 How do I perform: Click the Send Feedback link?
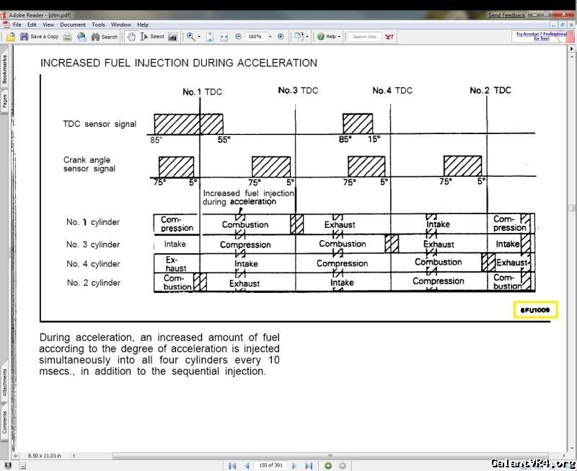[x=506, y=15]
